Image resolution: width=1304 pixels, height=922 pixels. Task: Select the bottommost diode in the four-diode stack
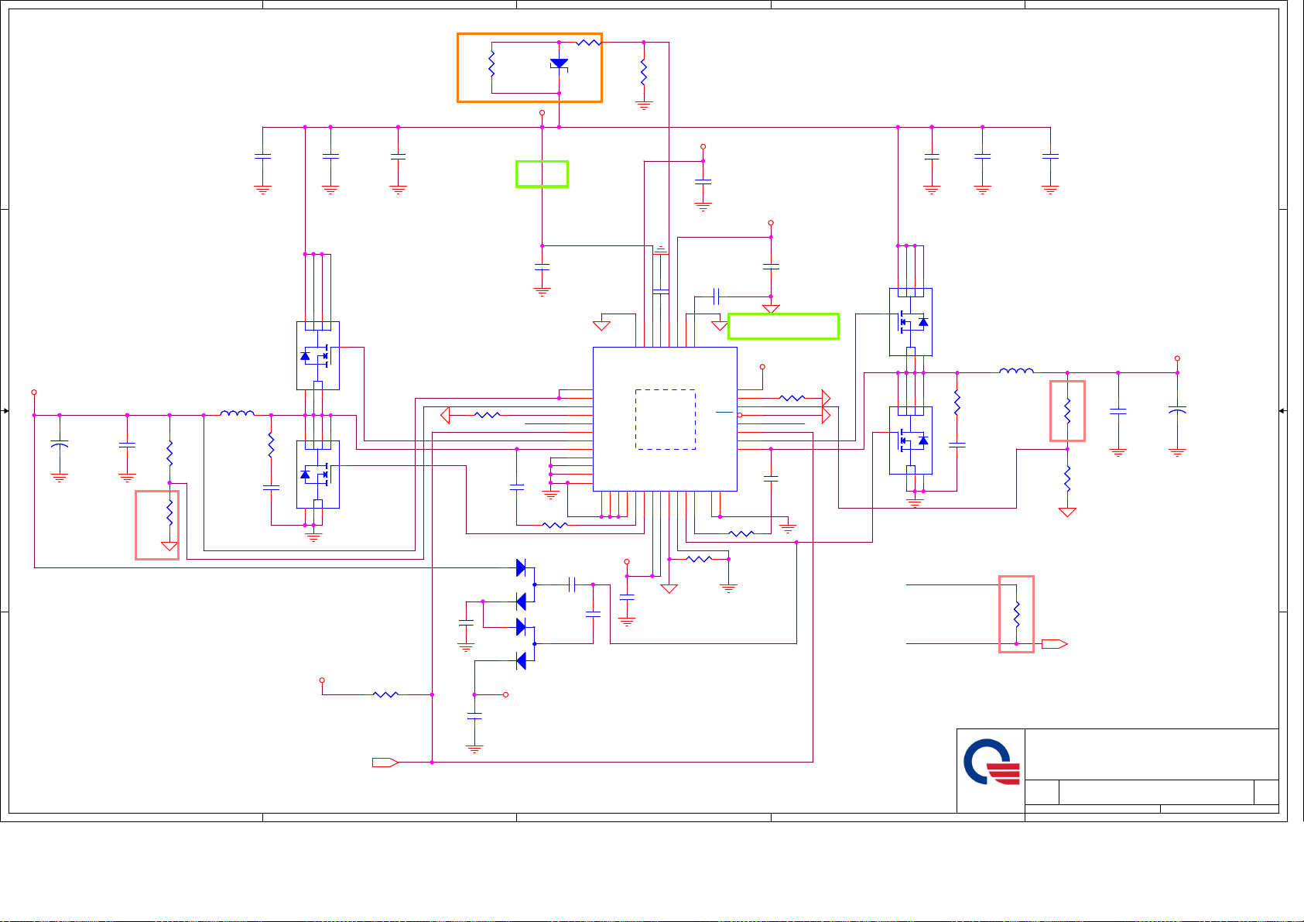[522, 660]
